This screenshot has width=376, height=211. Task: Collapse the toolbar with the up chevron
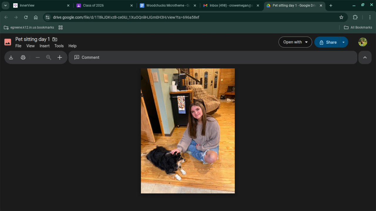point(365,57)
